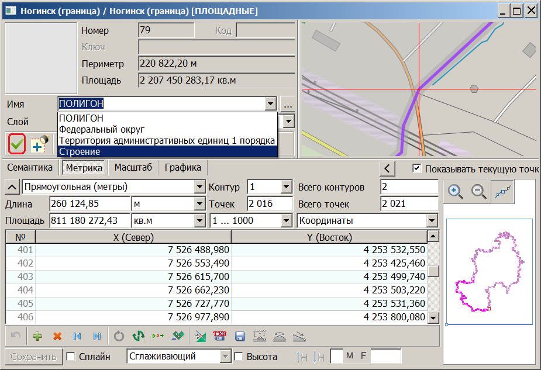The width and height of the screenshot is (541, 370).
Task: Open the Координаты display mode dropdown
Action: click(432, 221)
